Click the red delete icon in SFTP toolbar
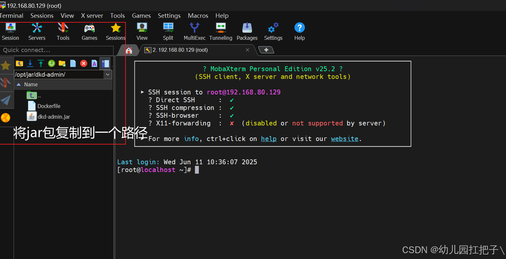The width and height of the screenshot is (506, 259). pyautogui.click(x=84, y=63)
